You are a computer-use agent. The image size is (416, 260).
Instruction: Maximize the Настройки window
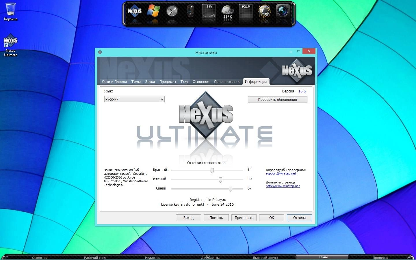point(299,51)
